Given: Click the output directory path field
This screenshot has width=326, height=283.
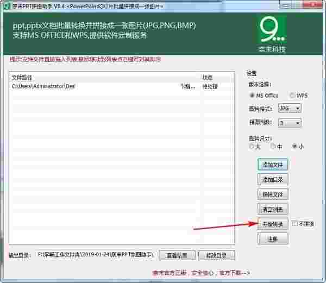Looking at the screenshot, I should point(96,255).
